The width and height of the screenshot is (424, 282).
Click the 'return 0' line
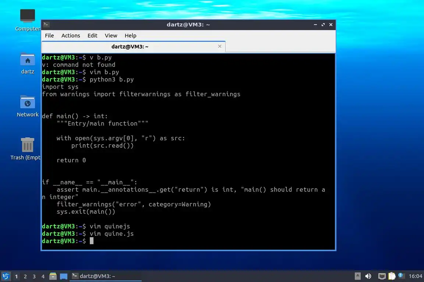[71, 160]
